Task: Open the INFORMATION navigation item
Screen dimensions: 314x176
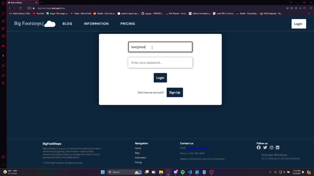Action: (x=96, y=23)
